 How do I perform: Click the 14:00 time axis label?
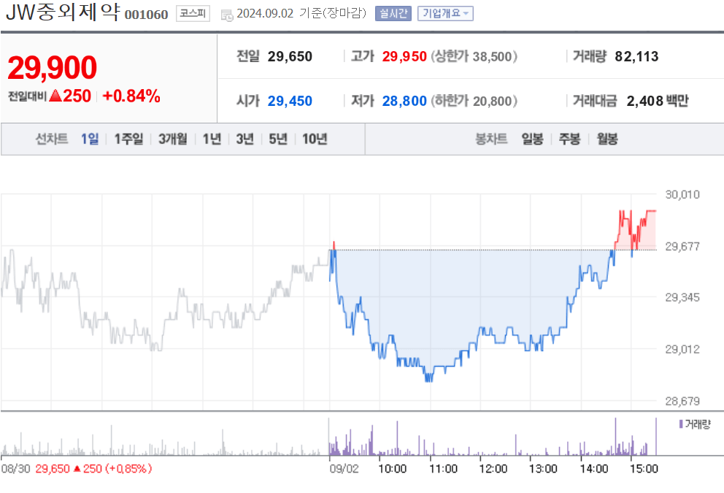(594, 469)
